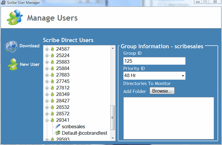Expand the 25883 user node
Screen dimensions: 222x145
pos(47,62)
